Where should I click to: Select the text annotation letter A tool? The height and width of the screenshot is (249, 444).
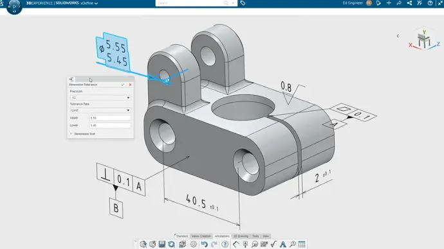(x=283, y=245)
